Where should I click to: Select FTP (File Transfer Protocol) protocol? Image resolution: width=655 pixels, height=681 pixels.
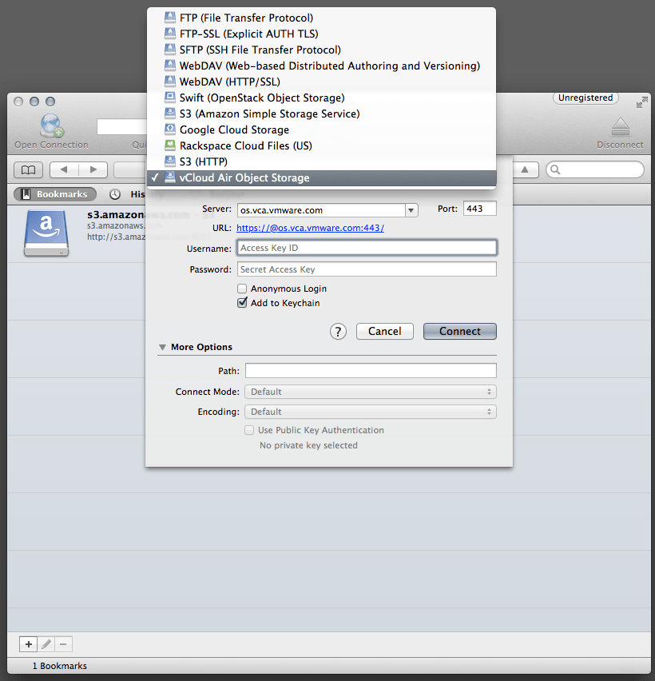click(322, 18)
